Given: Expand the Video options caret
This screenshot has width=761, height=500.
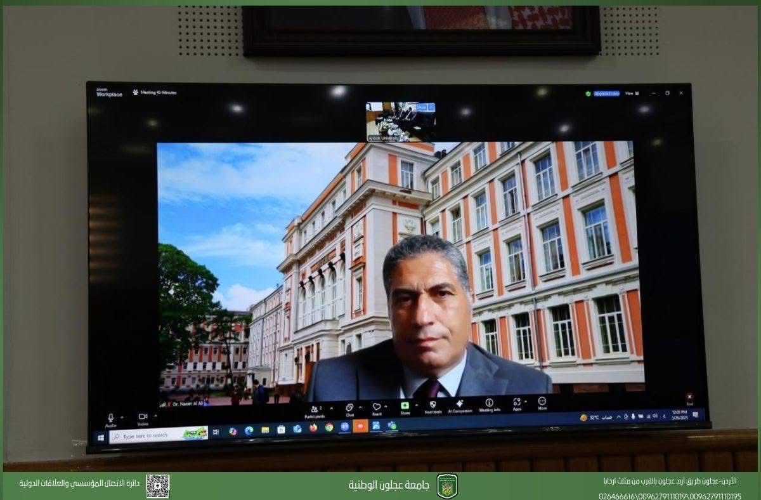Looking at the screenshot, I should tap(155, 415).
